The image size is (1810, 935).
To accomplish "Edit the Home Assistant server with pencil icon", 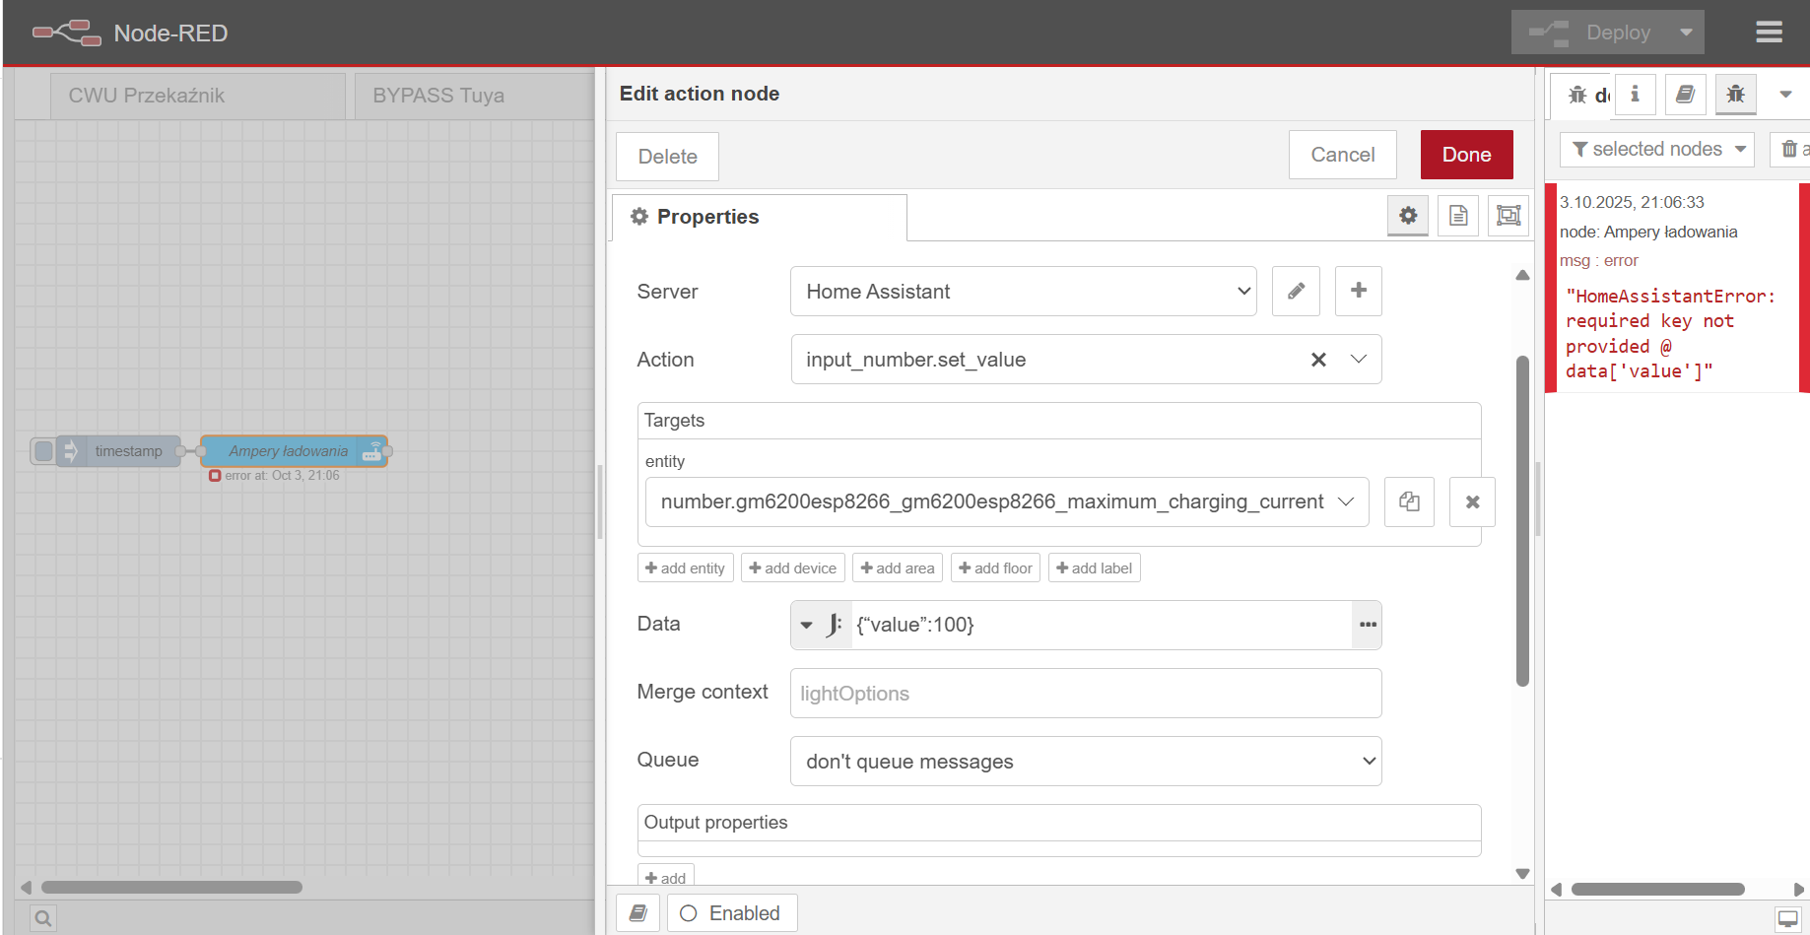I will coord(1296,291).
